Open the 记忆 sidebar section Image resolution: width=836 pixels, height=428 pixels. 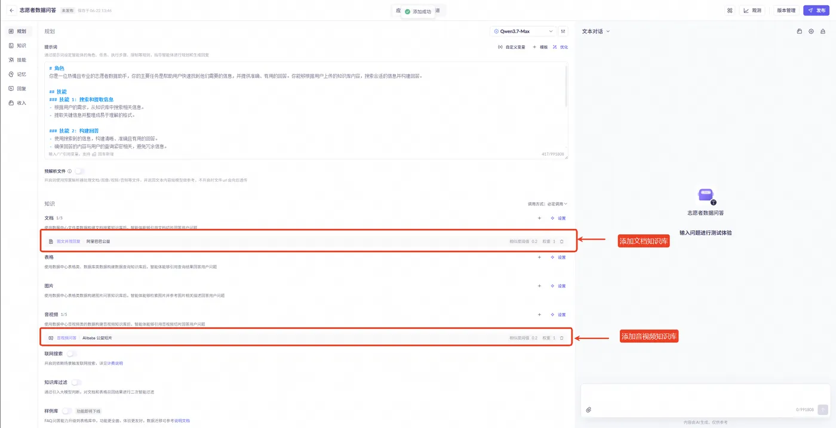point(18,74)
